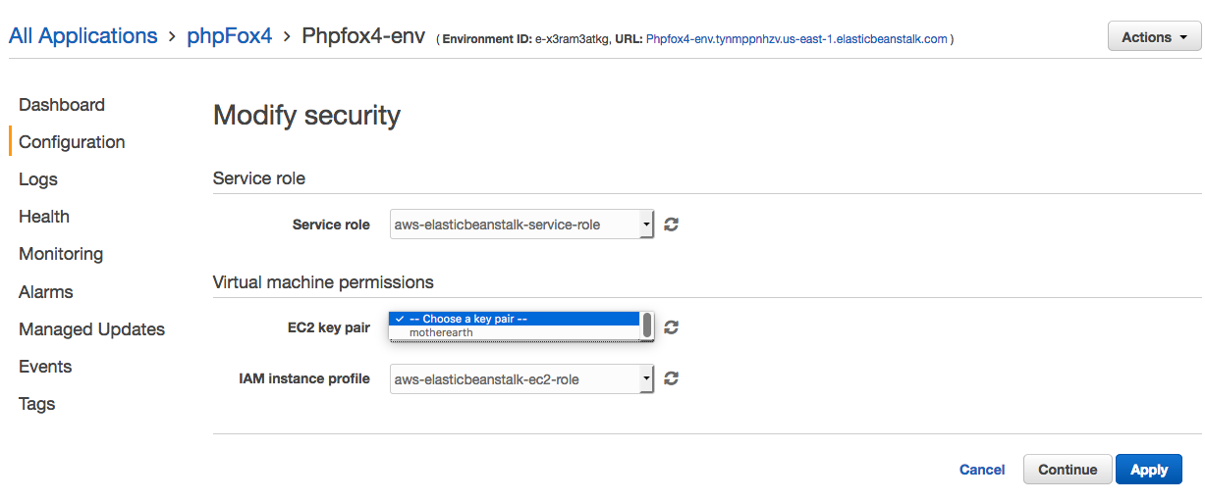Open the phpFox4 application breadcrumb
1205x501 pixels.
pos(229,36)
